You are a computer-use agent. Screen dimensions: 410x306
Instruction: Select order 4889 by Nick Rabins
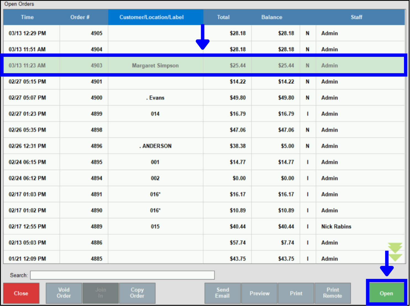tap(156, 226)
